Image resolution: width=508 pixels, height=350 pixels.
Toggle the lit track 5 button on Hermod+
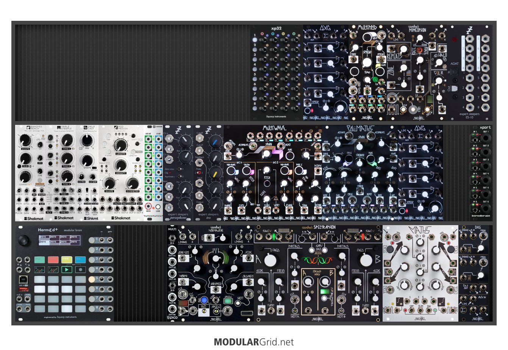click(x=92, y=279)
